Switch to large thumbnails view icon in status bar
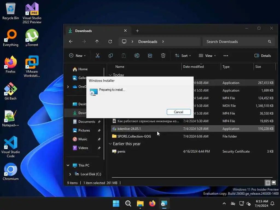This screenshot has width=280, height=210. (x=274, y=183)
